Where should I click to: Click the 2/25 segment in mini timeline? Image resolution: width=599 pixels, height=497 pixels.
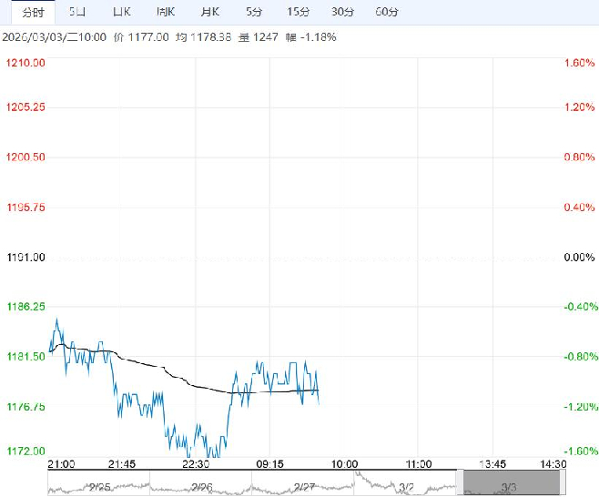coord(98,487)
